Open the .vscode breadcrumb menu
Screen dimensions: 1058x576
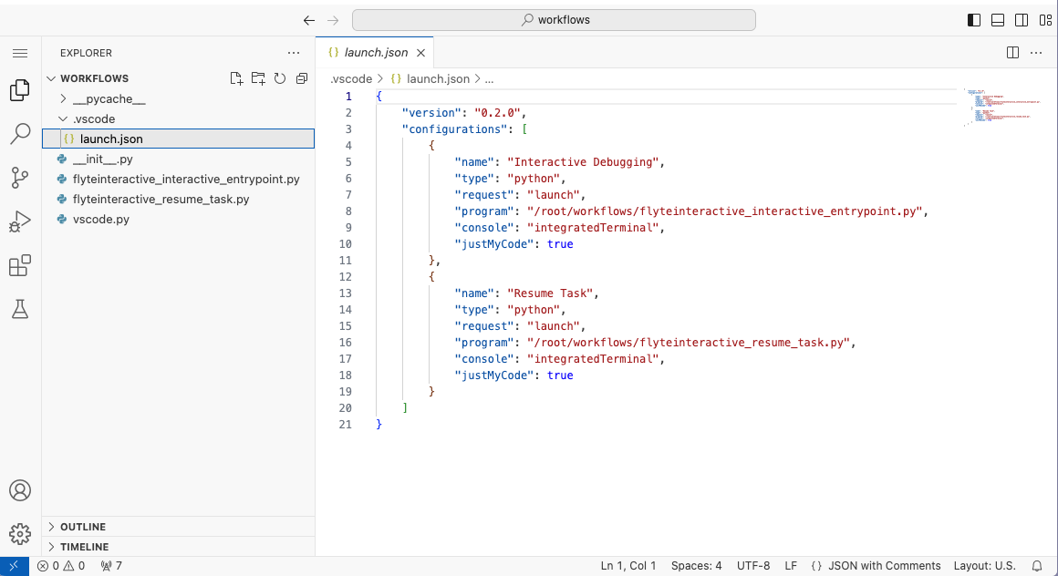click(x=351, y=78)
